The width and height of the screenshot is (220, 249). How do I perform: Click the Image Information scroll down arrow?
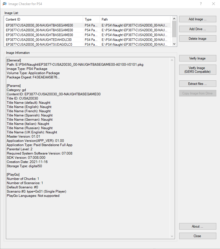[172, 236]
